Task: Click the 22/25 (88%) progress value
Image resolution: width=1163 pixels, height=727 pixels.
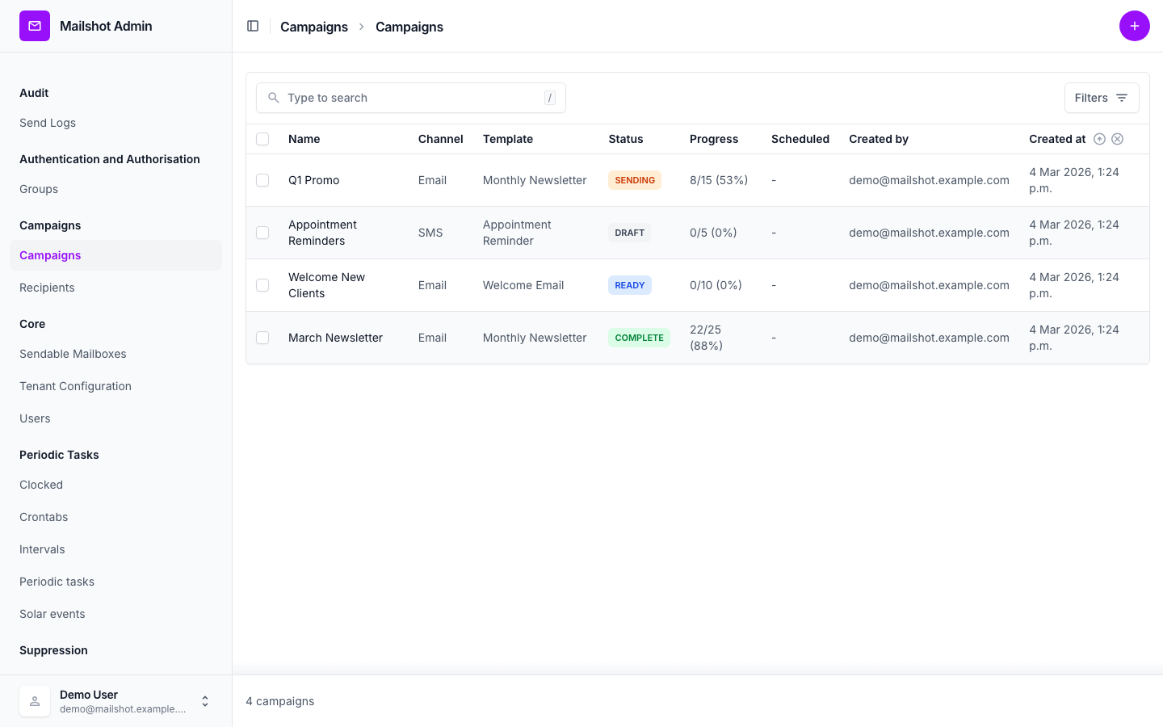Action: [706, 338]
